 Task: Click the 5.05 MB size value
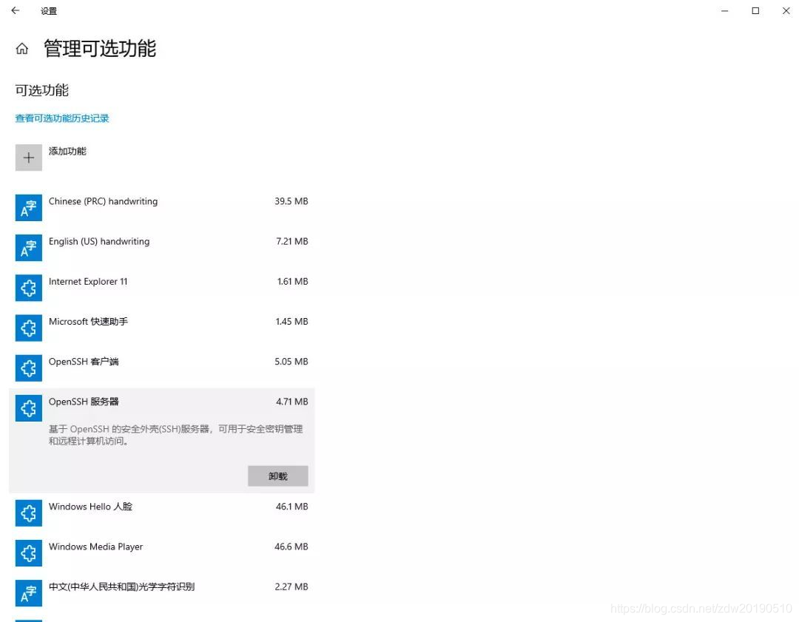(x=291, y=361)
